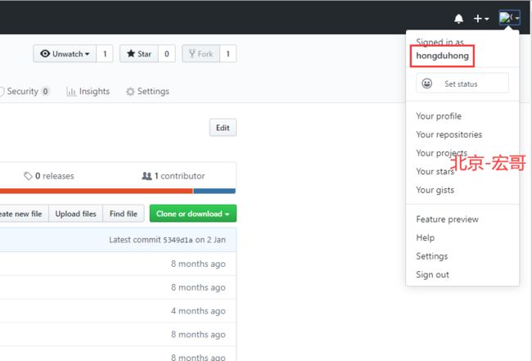This screenshot has width=532, height=361.
Task: Click the blue language bar segment
Action: coord(214,191)
